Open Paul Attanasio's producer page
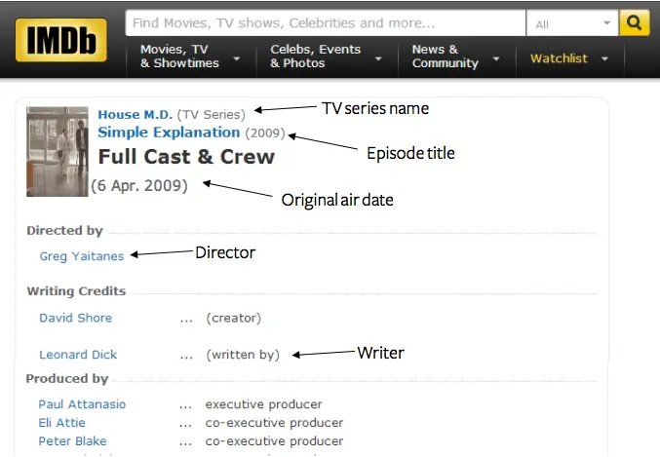Image resolution: width=660 pixels, height=457 pixels. tap(82, 404)
